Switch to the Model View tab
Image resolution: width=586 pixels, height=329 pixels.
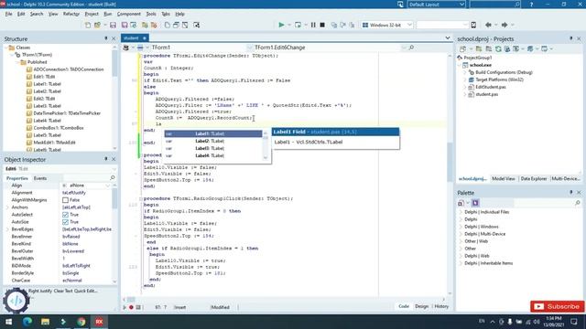coord(503,179)
